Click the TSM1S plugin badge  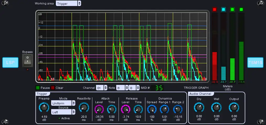[255, 63]
